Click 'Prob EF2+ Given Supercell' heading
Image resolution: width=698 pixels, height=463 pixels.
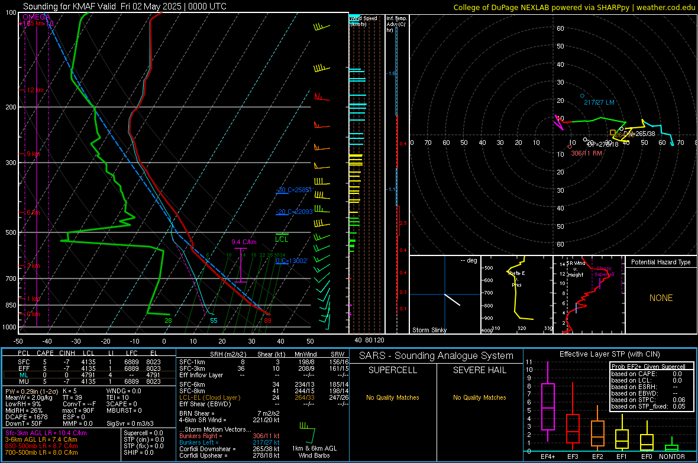648,367
